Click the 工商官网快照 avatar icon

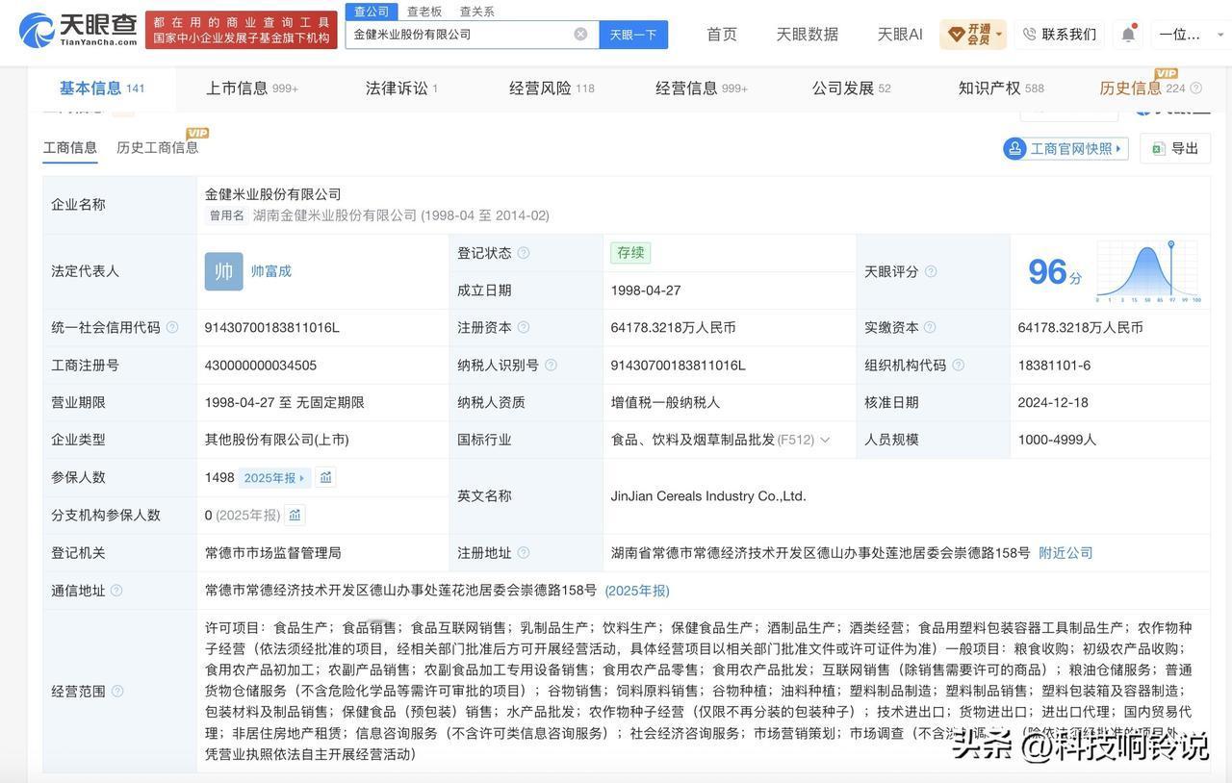click(x=1015, y=148)
